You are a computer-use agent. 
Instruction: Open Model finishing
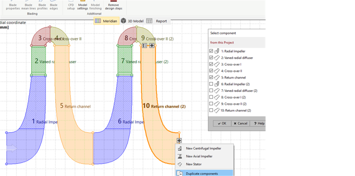tap(96, 6)
